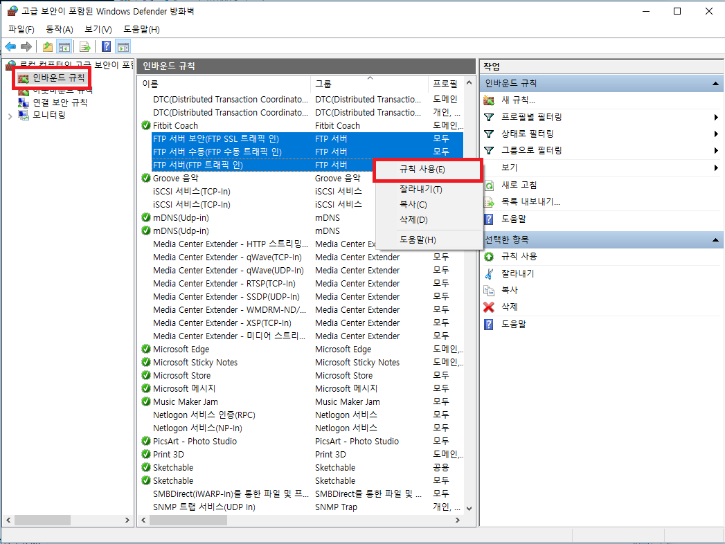Screen dimensions: 725x544
Task: Select the Music Maker Jam rule row
Action: click(301, 402)
